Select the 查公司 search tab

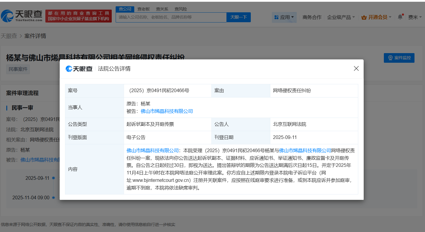click(x=125, y=9)
